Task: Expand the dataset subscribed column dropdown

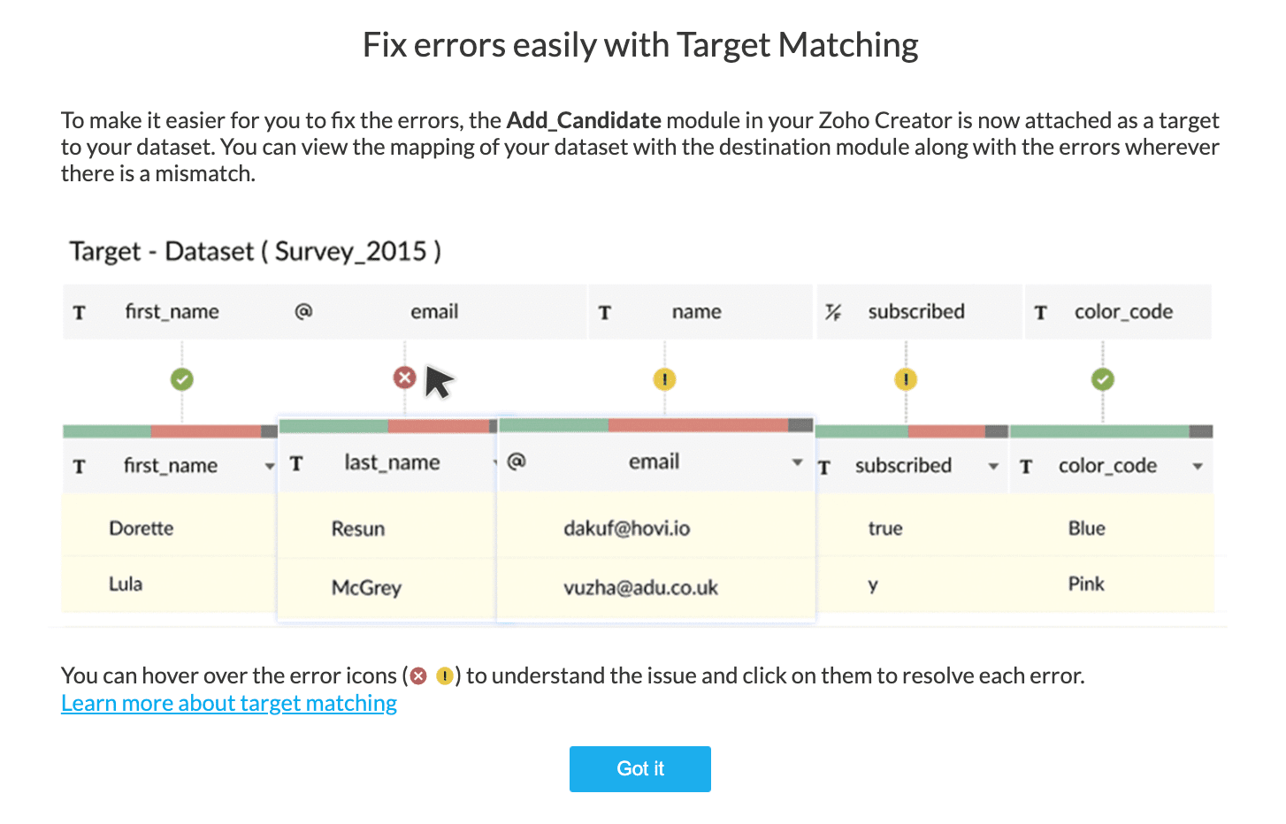Action: (993, 466)
